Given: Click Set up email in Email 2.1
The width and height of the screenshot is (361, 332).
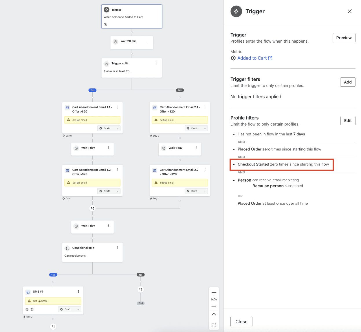Looking at the screenshot, I should (180, 120).
